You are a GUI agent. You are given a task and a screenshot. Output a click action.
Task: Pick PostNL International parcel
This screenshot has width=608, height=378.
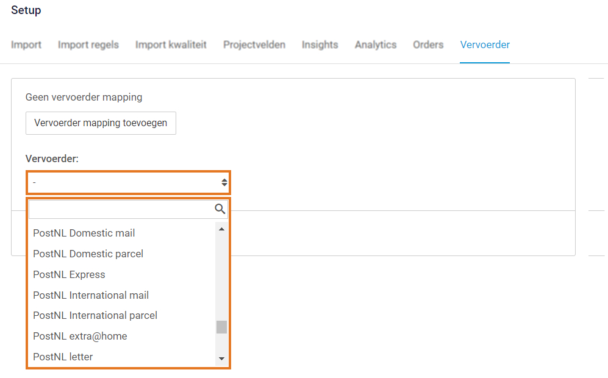point(95,316)
